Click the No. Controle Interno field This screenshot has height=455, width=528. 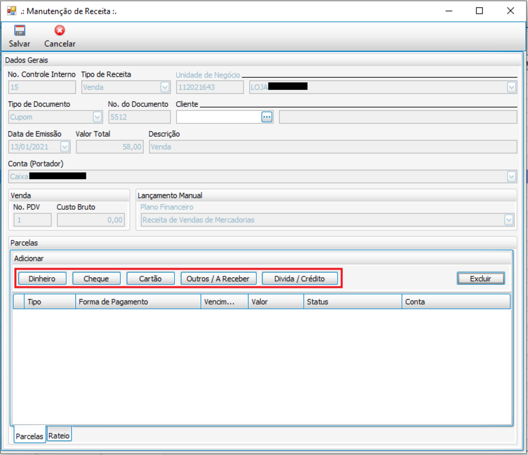click(42, 87)
